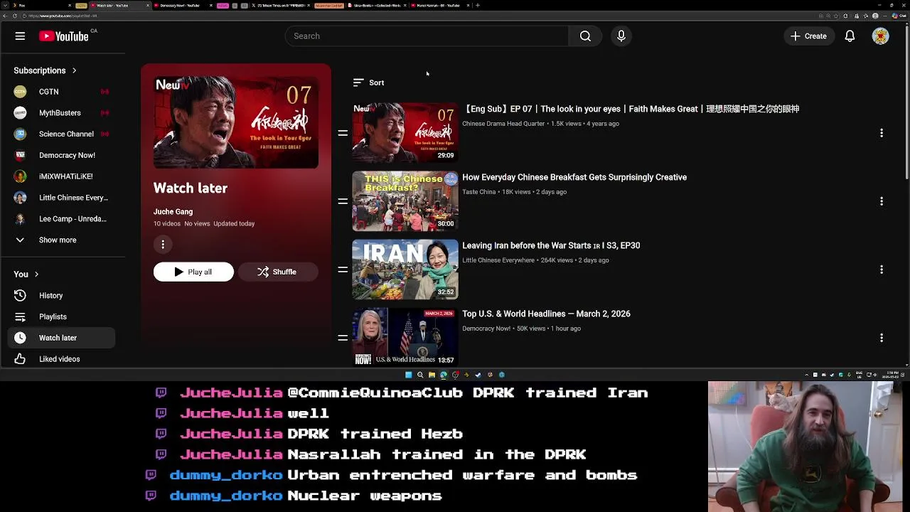
Task: Open the Democracy Now! channel link under Headlines video
Action: tap(486, 329)
